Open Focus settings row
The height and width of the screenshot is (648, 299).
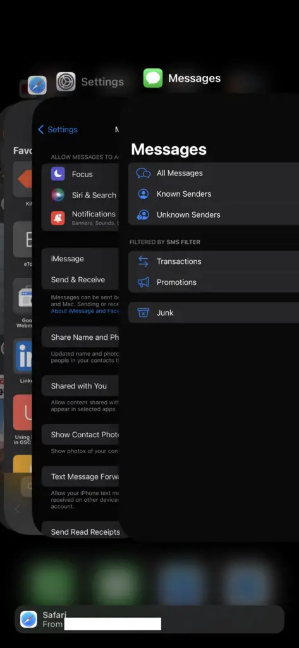click(x=80, y=174)
